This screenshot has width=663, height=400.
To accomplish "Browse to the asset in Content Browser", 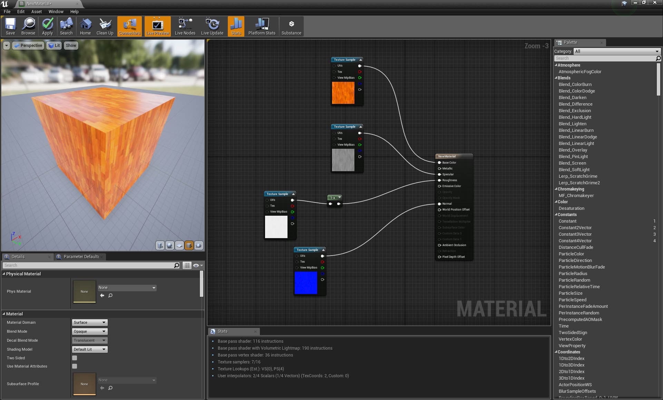I will pos(29,26).
